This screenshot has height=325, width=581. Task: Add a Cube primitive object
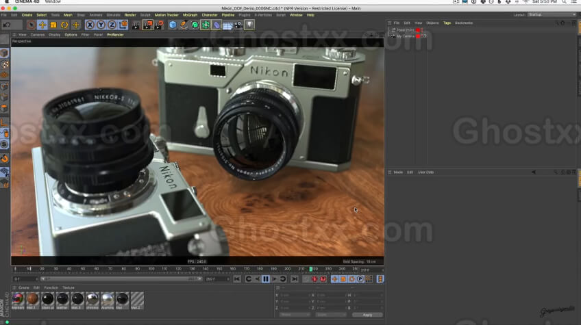(173, 25)
